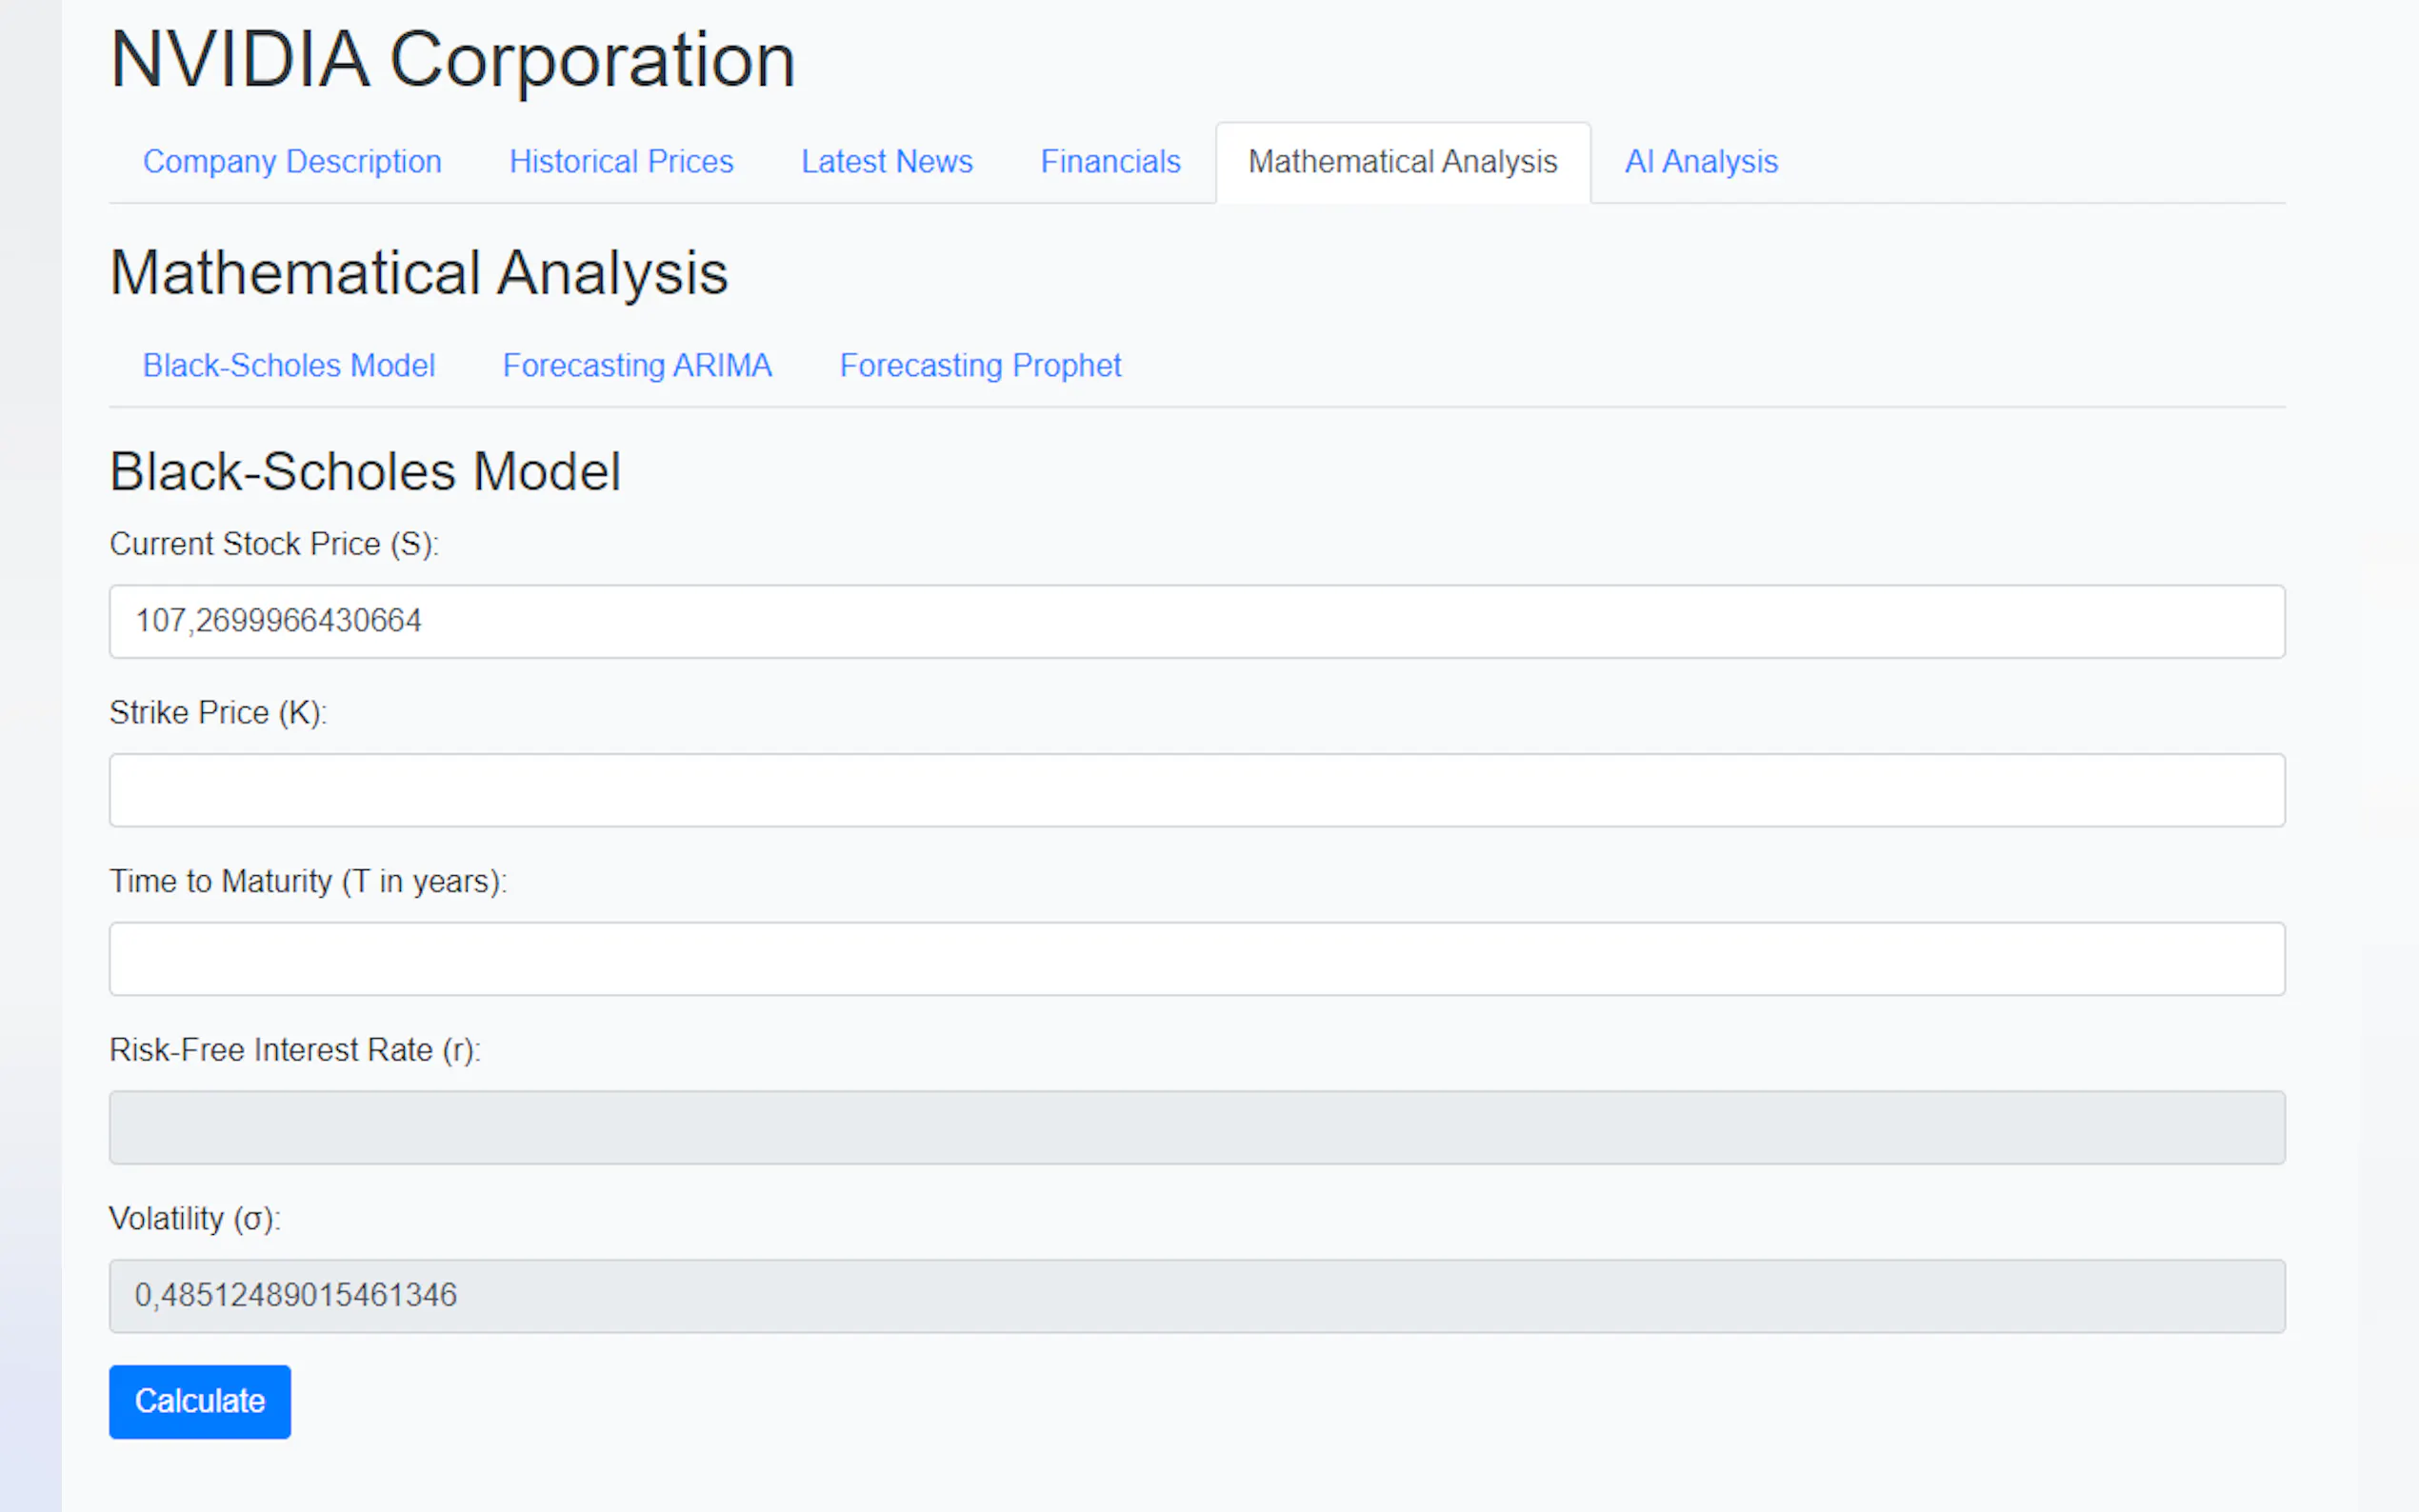Screen dimensions: 2419x1512
Task: Switch to the Historical Prices tab
Action: [621, 162]
